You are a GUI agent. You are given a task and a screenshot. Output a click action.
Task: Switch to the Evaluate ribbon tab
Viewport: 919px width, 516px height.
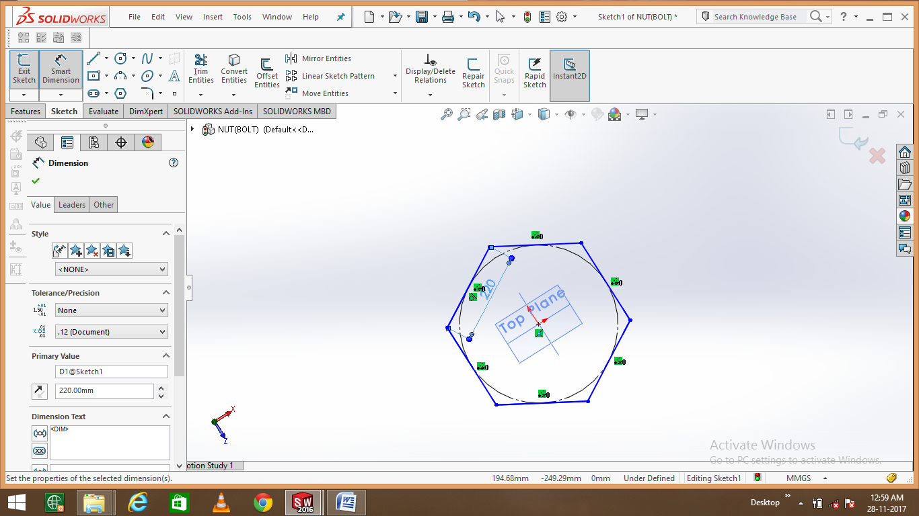click(103, 111)
